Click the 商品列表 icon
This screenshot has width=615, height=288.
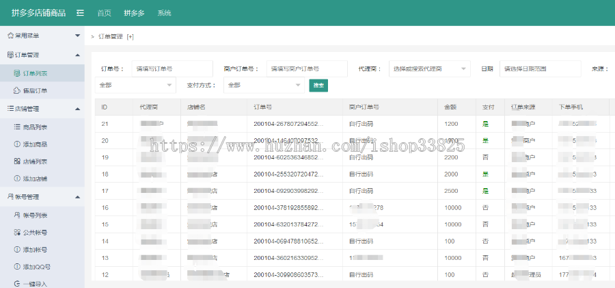coord(17,127)
